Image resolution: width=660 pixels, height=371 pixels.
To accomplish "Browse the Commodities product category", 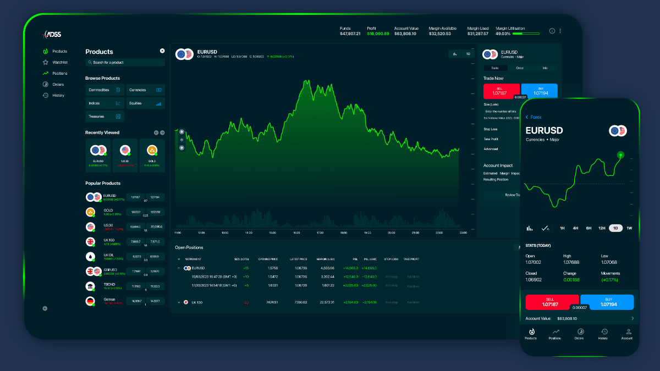I will pyautogui.click(x=104, y=90).
